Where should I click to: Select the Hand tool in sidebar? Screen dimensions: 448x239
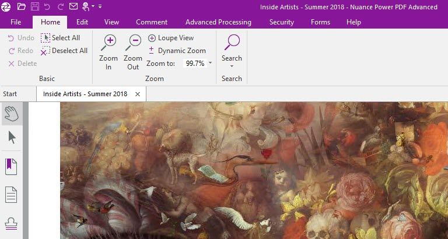(12, 114)
